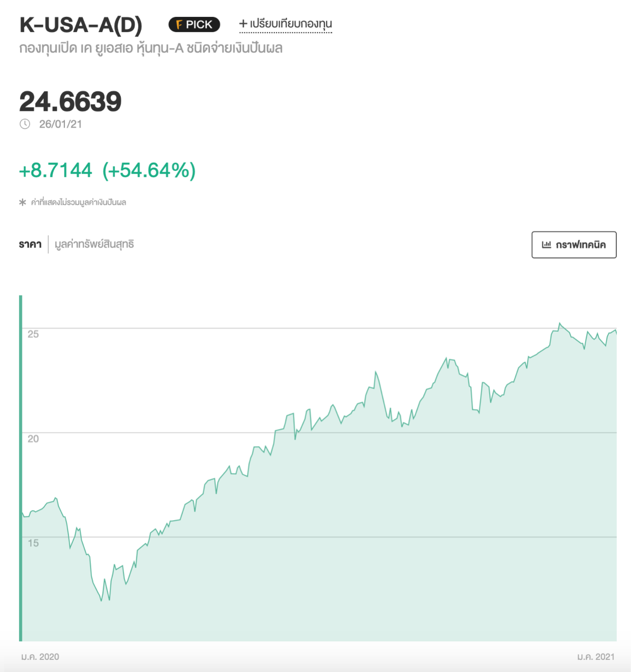The image size is (631, 672).
Task: Click the bar chart icon in กราฟเทคนิค
Action: (547, 245)
